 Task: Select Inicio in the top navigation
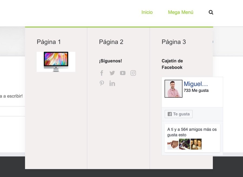147,12
